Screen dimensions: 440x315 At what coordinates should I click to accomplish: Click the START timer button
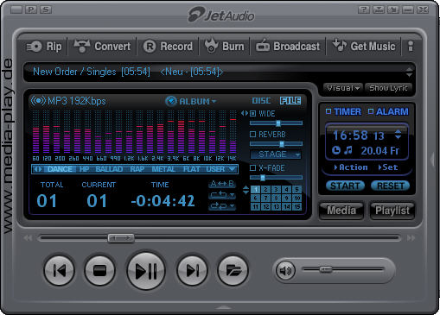point(345,186)
